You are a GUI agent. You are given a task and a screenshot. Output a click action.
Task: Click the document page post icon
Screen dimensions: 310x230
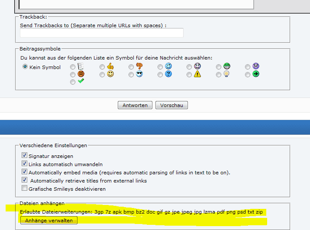click(x=81, y=66)
